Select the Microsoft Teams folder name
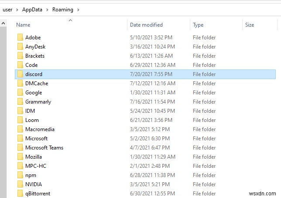Screen dimensions: 281x198 pos(44,147)
